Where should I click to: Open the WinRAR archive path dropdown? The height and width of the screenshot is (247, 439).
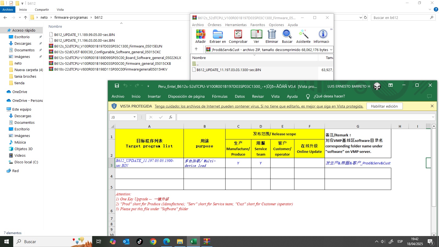331,50
